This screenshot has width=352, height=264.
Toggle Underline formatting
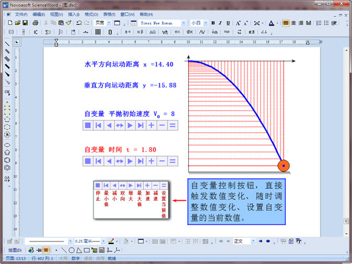tap(228, 23)
